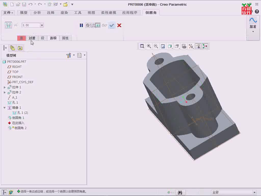Viewport: 261px width, 196px height.
Task: Expand the 拉伸 1 feature node
Action: tap(5, 87)
